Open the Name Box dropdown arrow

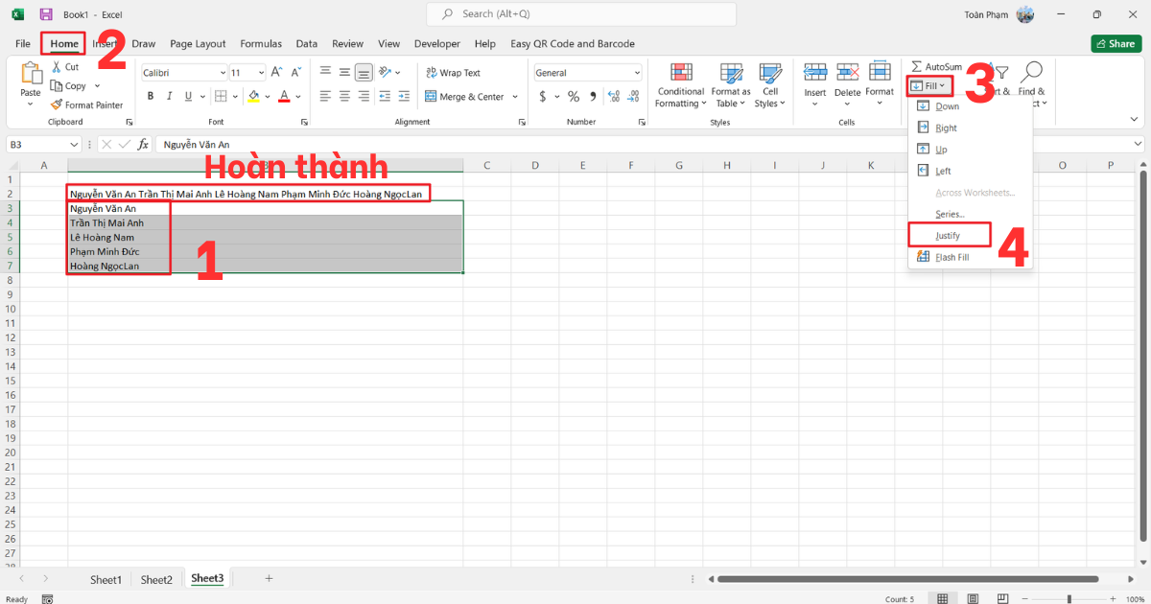75,144
